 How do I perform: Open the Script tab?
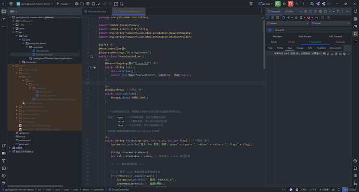[x=291, y=42]
